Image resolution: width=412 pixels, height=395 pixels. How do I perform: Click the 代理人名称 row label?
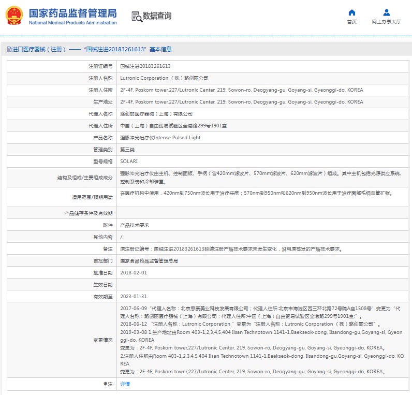tap(100, 114)
